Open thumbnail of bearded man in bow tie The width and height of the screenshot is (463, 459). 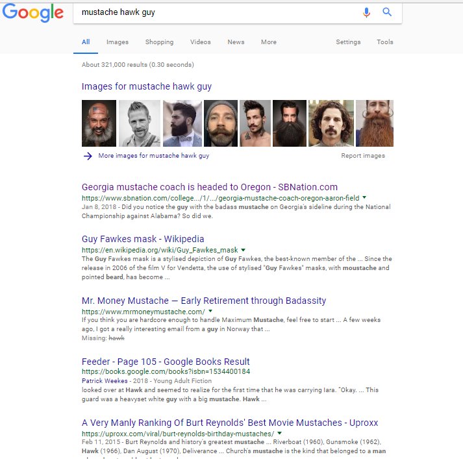click(182, 123)
